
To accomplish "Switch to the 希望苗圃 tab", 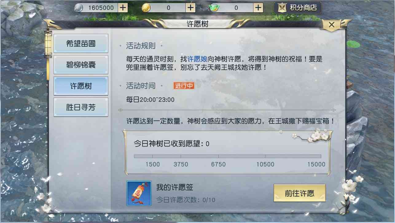I will (81, 44).
